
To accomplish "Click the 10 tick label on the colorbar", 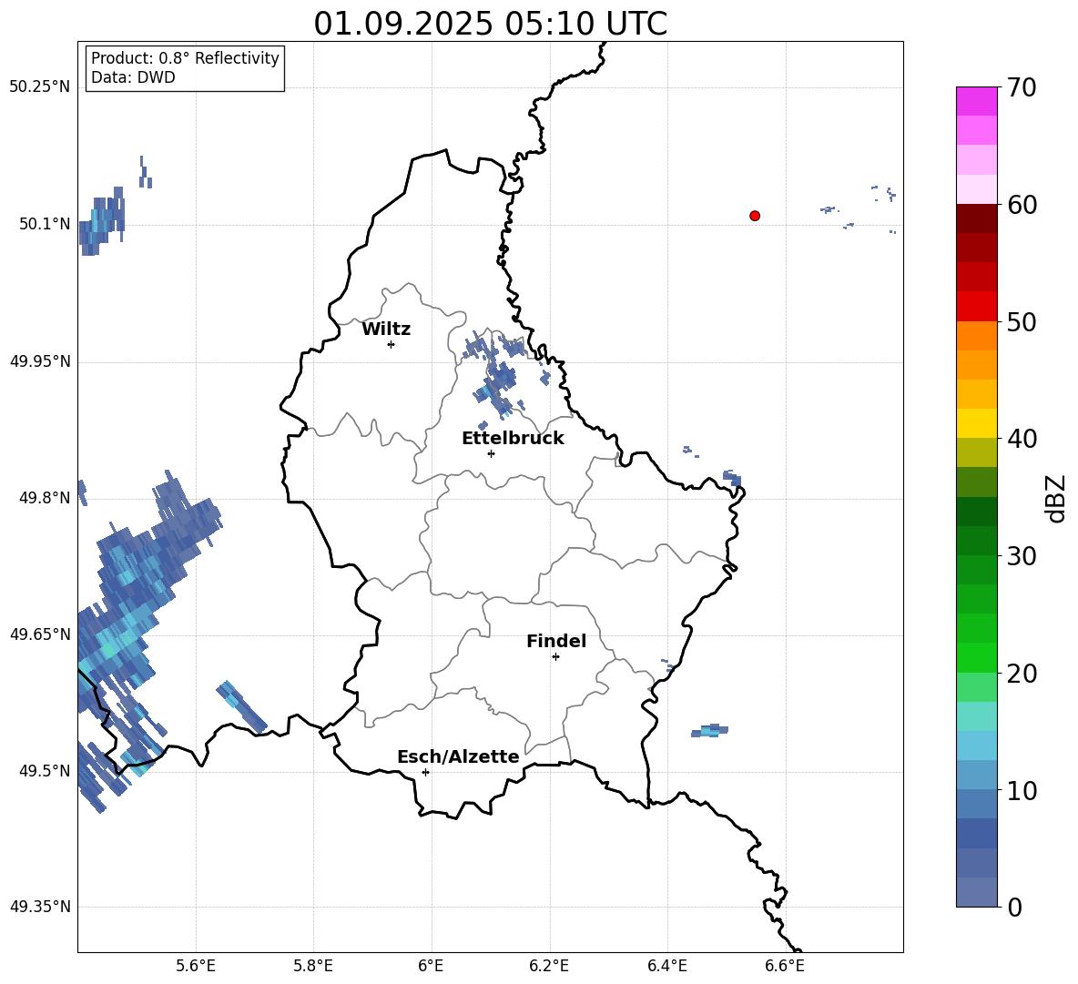I will pos(1021,790).
